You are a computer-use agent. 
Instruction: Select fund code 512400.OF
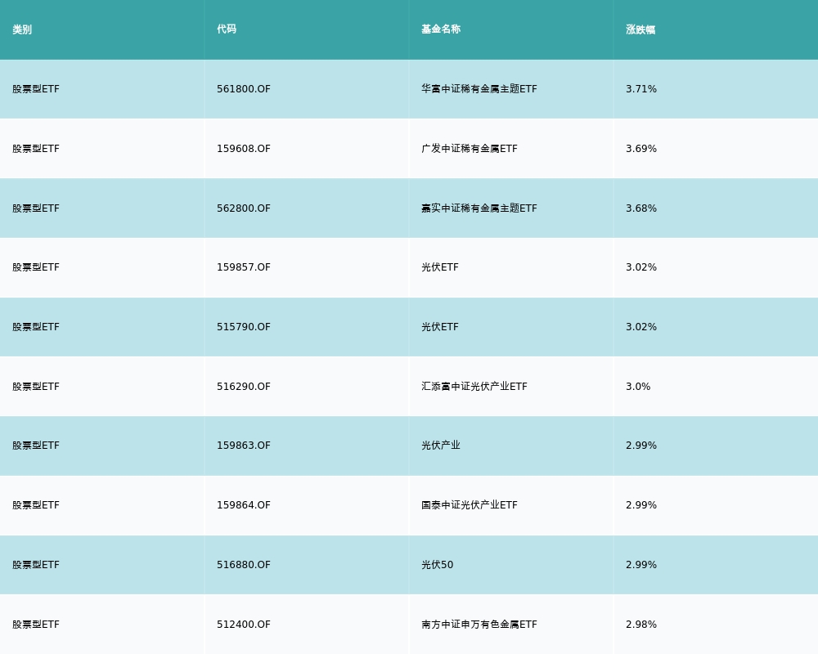coord(244,625)
